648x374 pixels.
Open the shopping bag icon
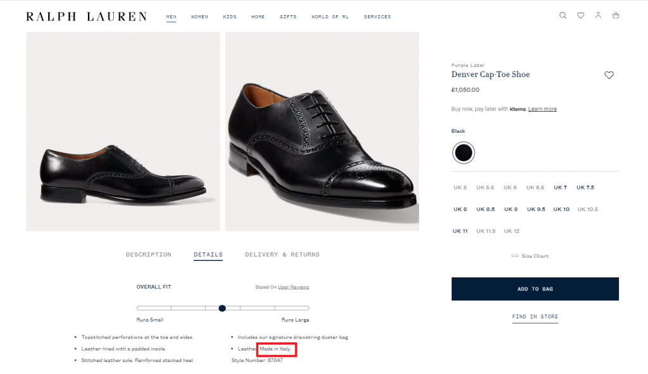(x=616, y=16)
